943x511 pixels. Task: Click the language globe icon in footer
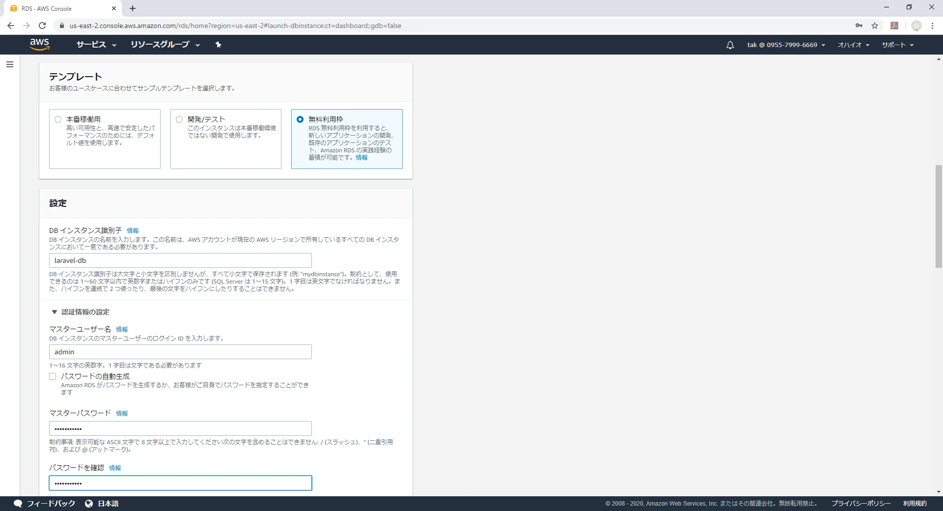tap(89, 504)
